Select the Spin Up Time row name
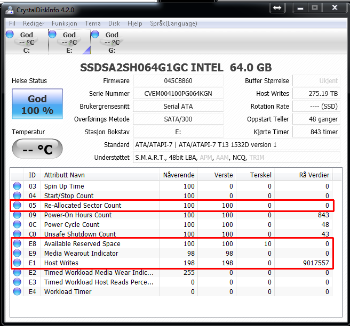350x326 pixels. tap(64, 186)
